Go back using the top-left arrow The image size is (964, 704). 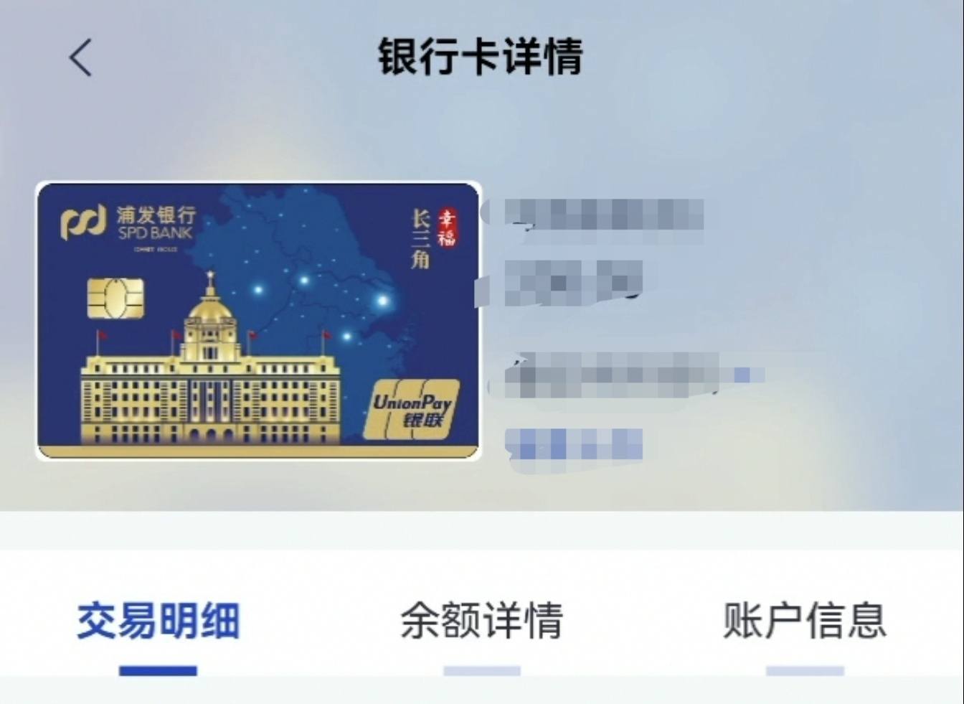80,57
